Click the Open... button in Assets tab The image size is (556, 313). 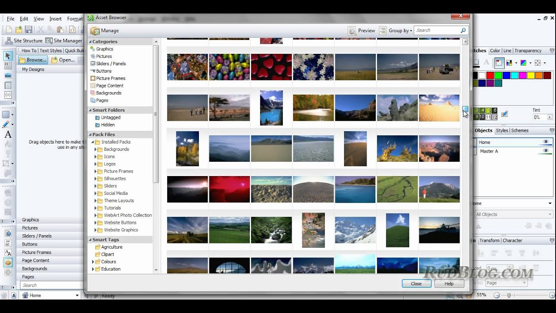click(x=63, y=60)
